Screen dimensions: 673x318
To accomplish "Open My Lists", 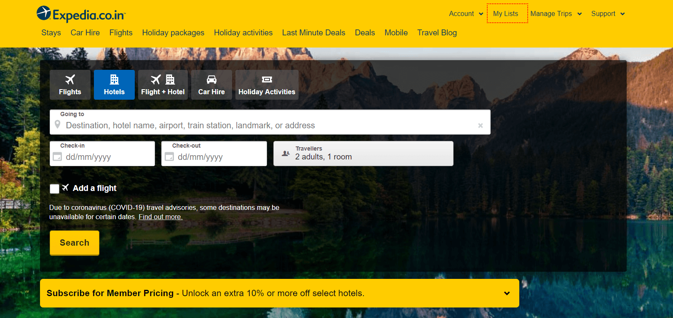I will 505,14.
